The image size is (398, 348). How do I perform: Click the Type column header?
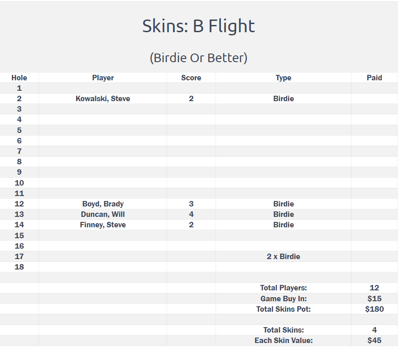click(x=283, y=78)
